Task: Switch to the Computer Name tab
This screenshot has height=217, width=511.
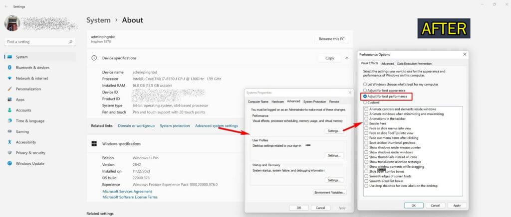Action: 258,102
